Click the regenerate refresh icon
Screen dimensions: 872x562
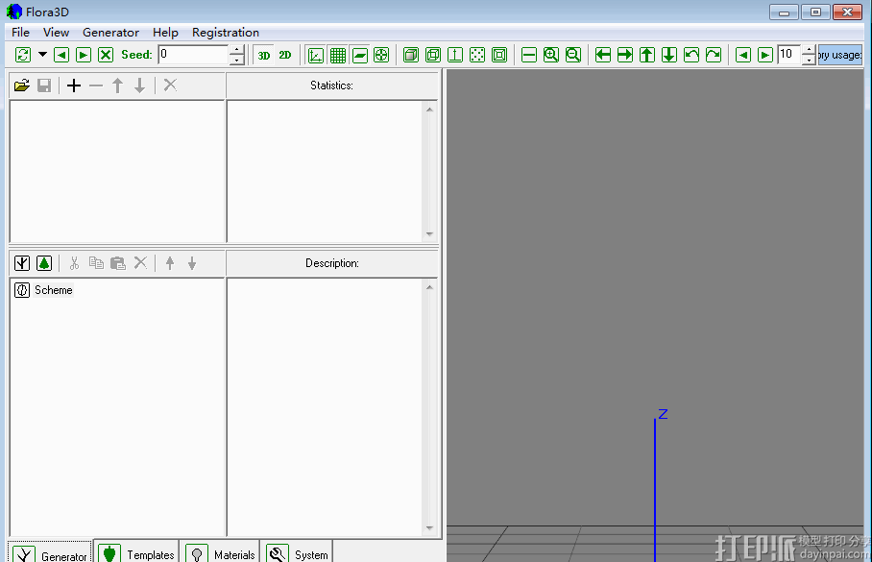click(23, 55)
